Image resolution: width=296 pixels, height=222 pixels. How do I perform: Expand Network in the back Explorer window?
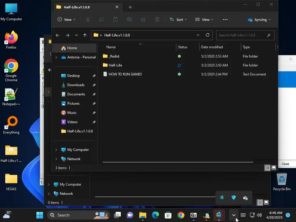[49, 193]
